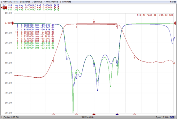Click the IFBW 40 kHz status field
This screenshot has width=177, height=119.
coord(88,117)
